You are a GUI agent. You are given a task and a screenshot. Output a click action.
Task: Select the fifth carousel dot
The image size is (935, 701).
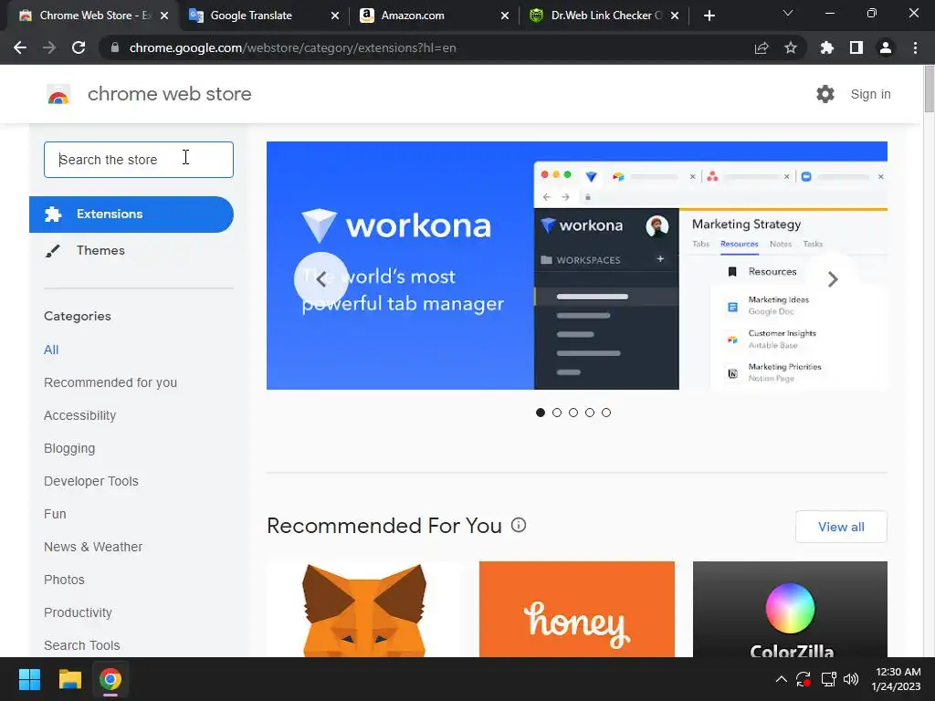tap(606, 413)
